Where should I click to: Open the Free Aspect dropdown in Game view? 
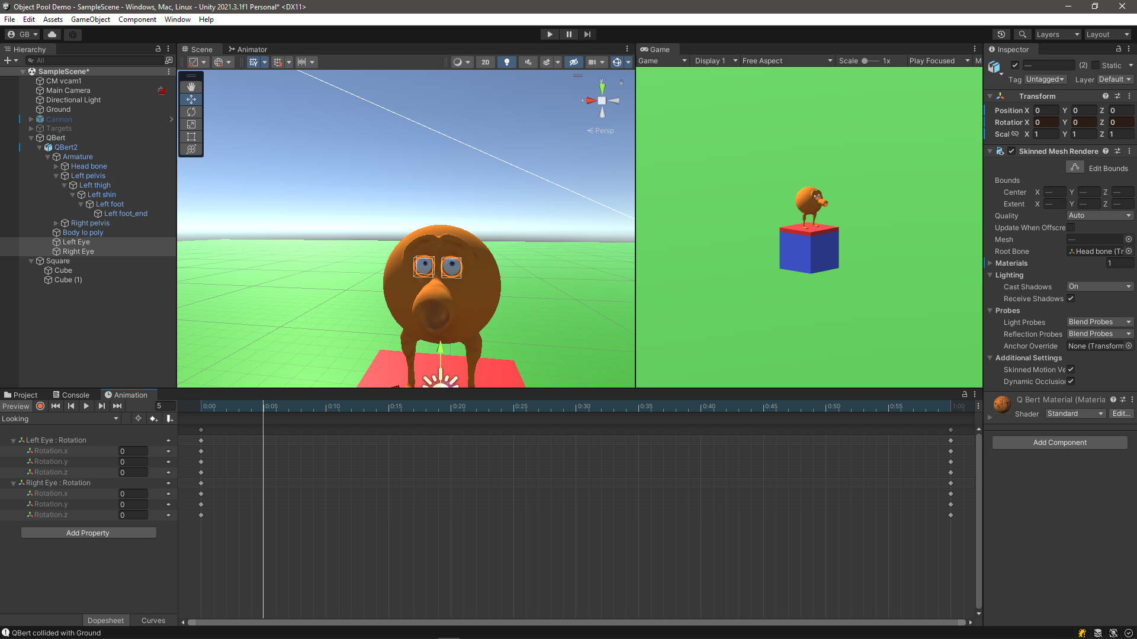tap(788, 60)
